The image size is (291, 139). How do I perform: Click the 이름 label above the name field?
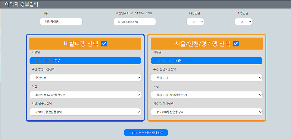pos(45,13)
